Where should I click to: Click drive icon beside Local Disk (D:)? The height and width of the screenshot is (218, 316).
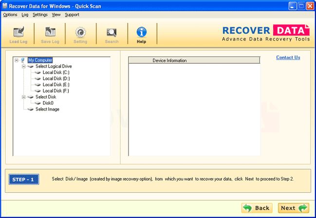(x=37, y=78)
